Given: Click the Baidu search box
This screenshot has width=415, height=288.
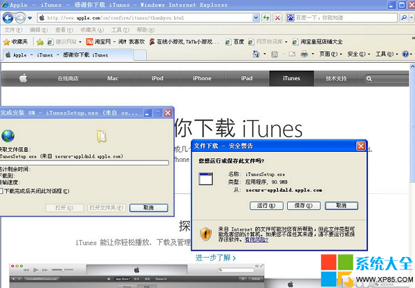Looking at the screenshot, I should click(342, 18).
